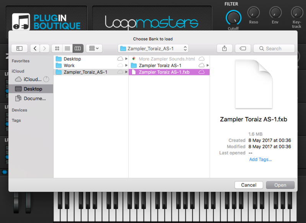Open the item arrangement dropdown
The image size is (306, 223).
pyautogui.click(x=94, y=48)
